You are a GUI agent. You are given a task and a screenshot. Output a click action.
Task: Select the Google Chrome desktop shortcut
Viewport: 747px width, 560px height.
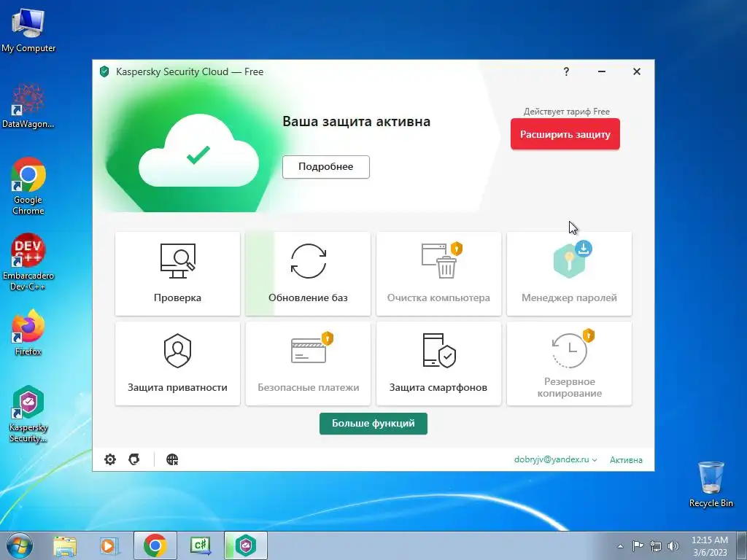click(x=28, y=186)
